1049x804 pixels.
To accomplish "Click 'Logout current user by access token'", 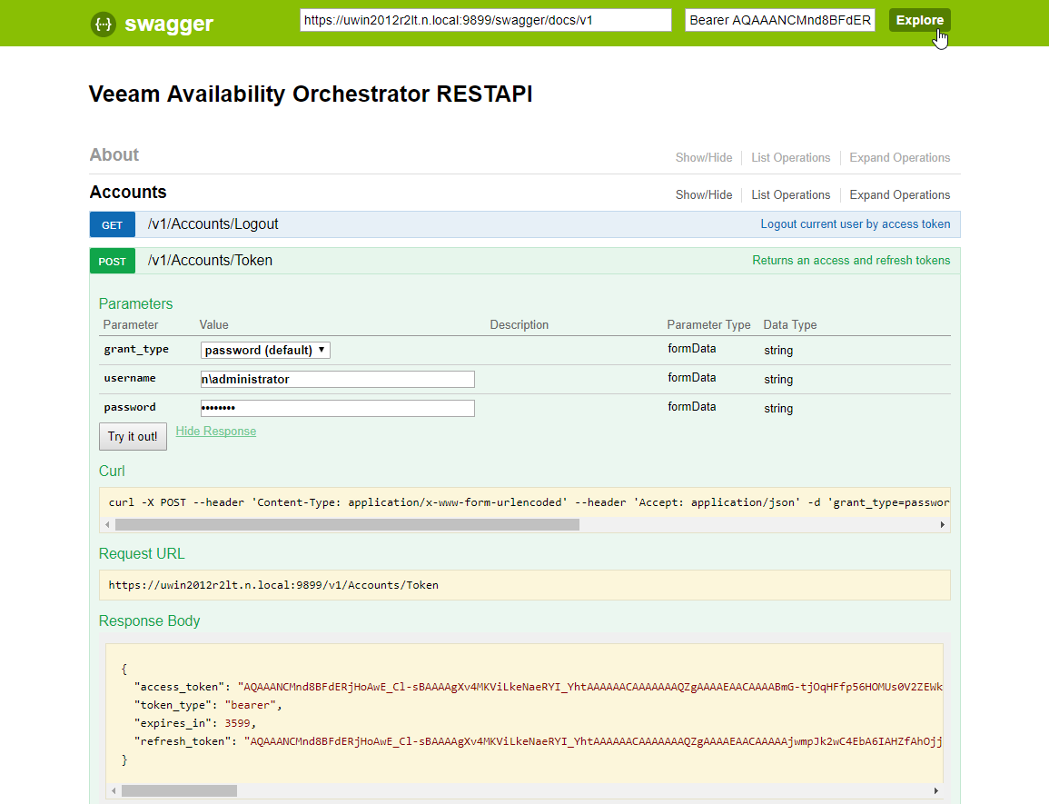I will coord(855,224).
